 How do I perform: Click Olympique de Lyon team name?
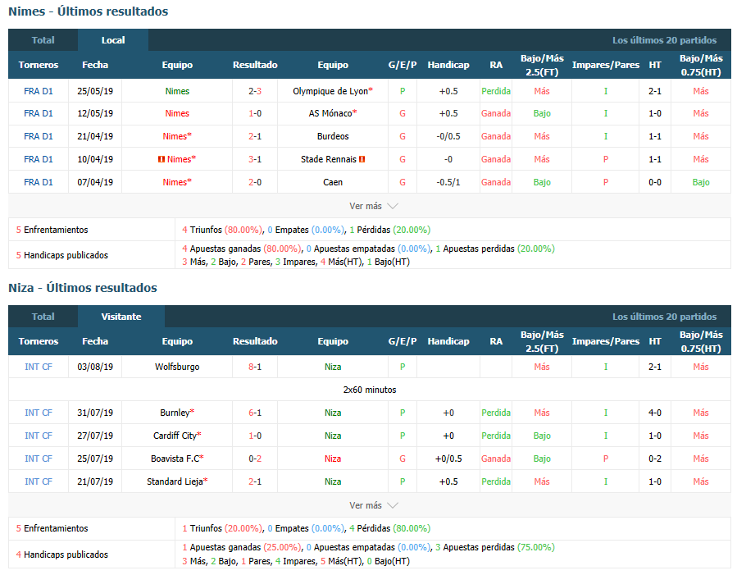point(330,91)
